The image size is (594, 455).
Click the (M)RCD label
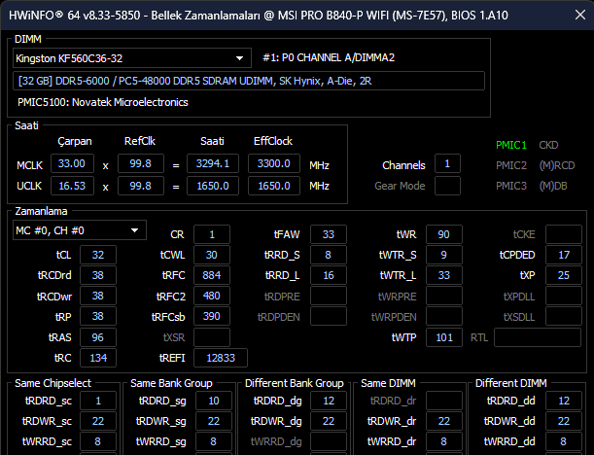(556, 165)
